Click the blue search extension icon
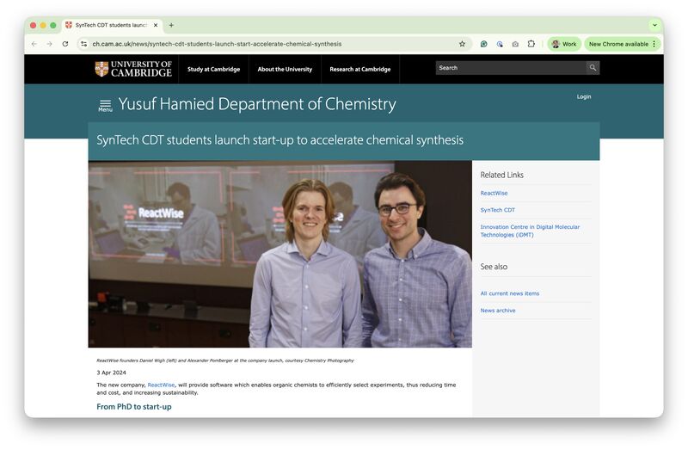The width and height of the screenshot is (688, 450). (x=500, y=44)
